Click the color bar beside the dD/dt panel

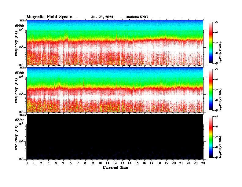point(211,90)
